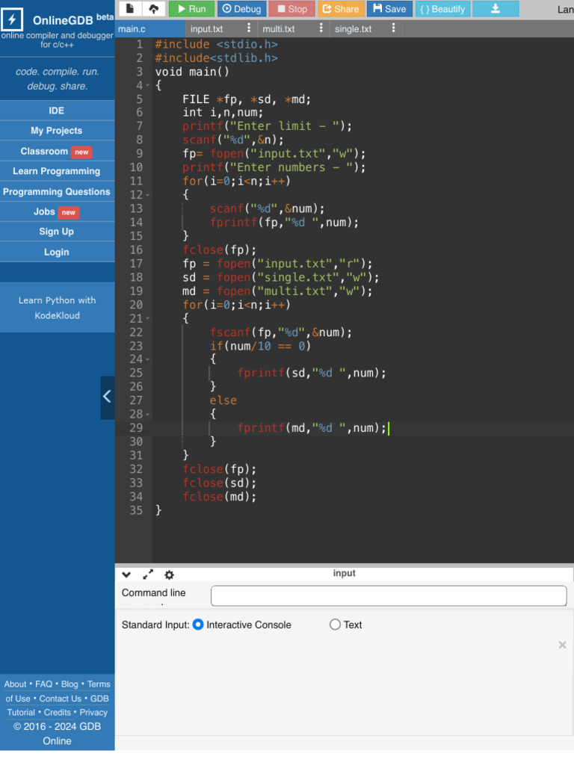Screen dimensions: 574x765
Task: Open the single.txt tab
Action: [x=353, y=29]
